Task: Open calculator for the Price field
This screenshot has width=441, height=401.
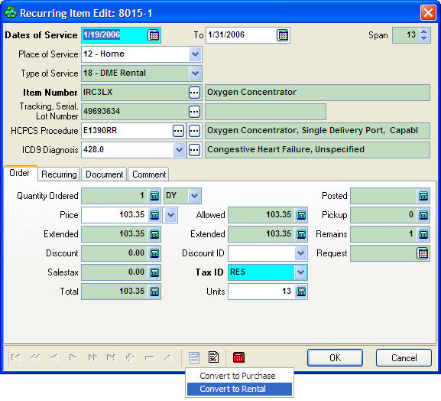Action: tap(154, 215)
